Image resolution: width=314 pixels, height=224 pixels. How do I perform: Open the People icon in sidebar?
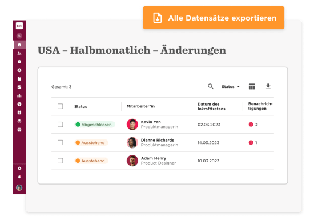[19, 53]
